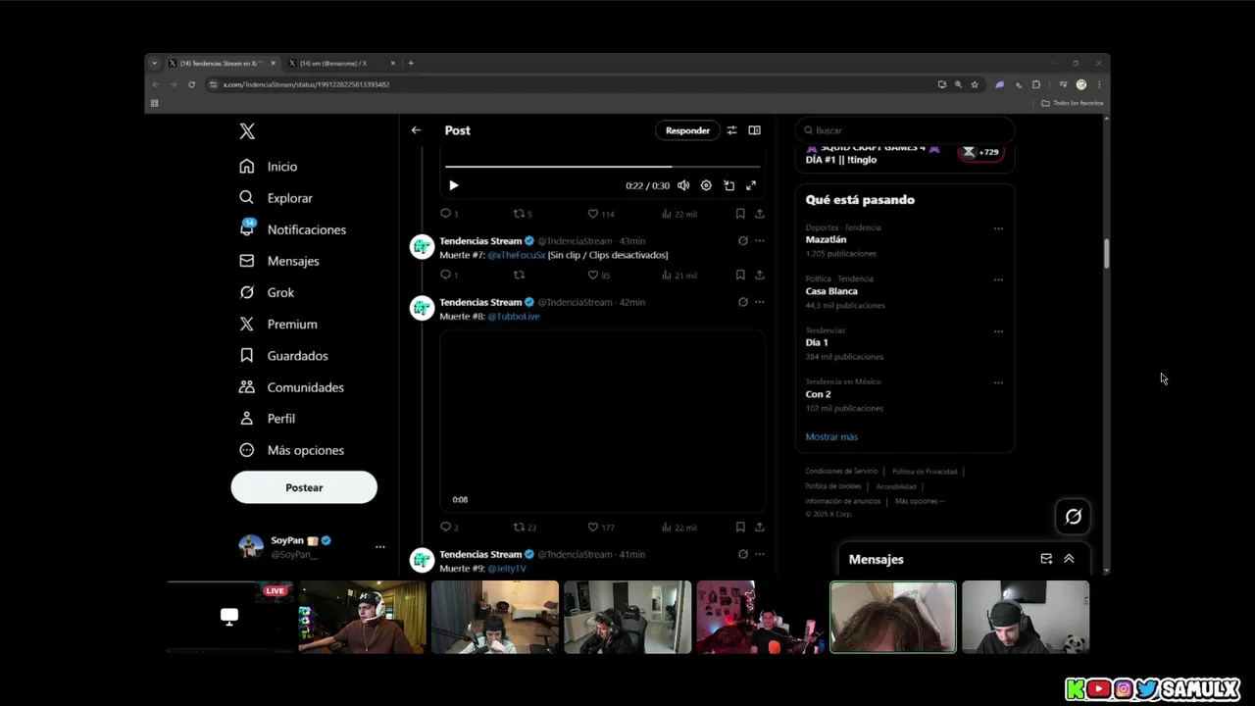This screenshot has height=706, width=1255.
Task: Share the Muerte #8 post
Action: coord(759,528)
